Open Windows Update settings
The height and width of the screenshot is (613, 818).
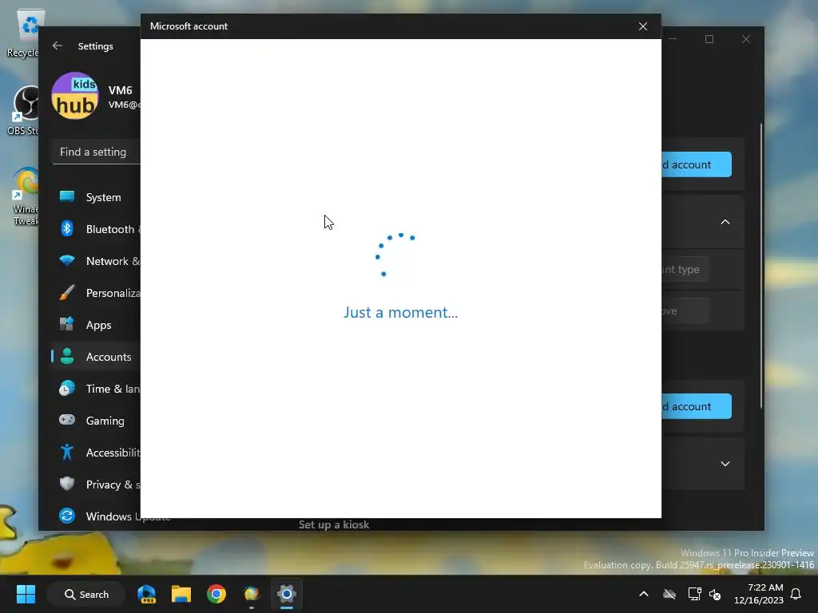[96, 516]
